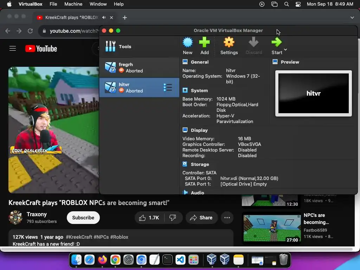Screen dimensions: 360x270
Task: Click the browser forward arrow
Action: pos(19,31)
